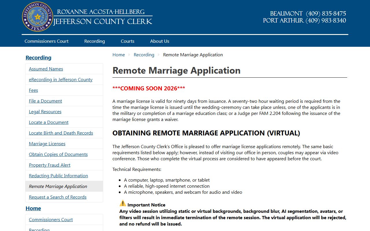Go to Home in the breadcrumb

coord(119,55)
